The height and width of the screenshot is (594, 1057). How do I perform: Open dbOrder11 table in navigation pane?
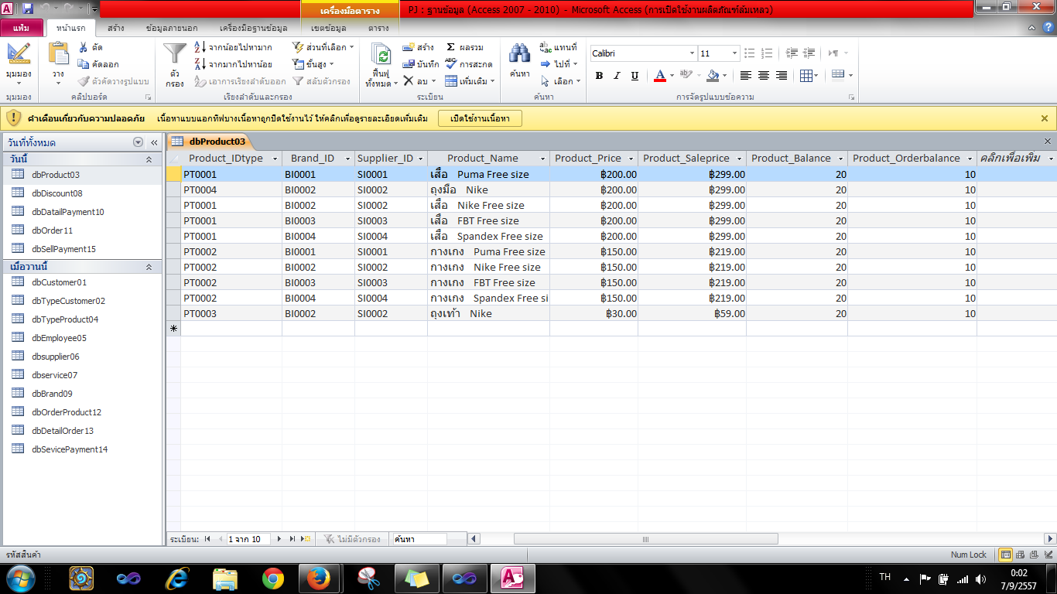[x=52, y=230]
